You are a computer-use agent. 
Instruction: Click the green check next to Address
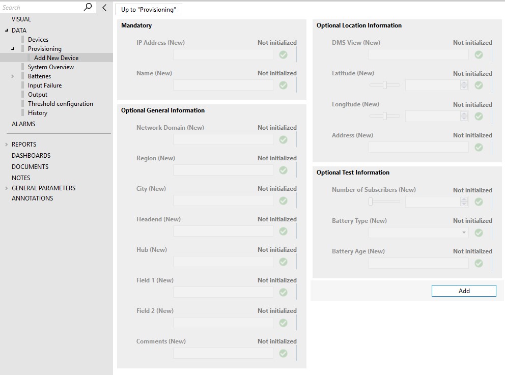click(x=479, y=148)
